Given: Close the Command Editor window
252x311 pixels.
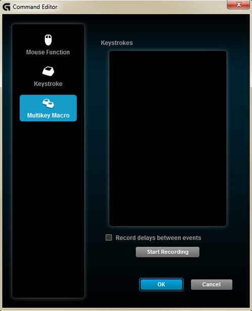Looking at the screenshot, I should pos(238,5).
